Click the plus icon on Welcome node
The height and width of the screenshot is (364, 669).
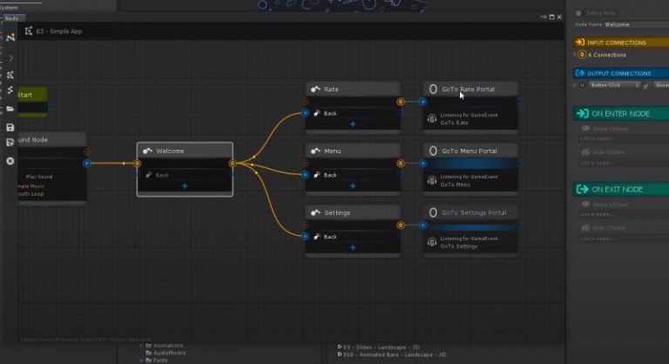coord(185,185)
